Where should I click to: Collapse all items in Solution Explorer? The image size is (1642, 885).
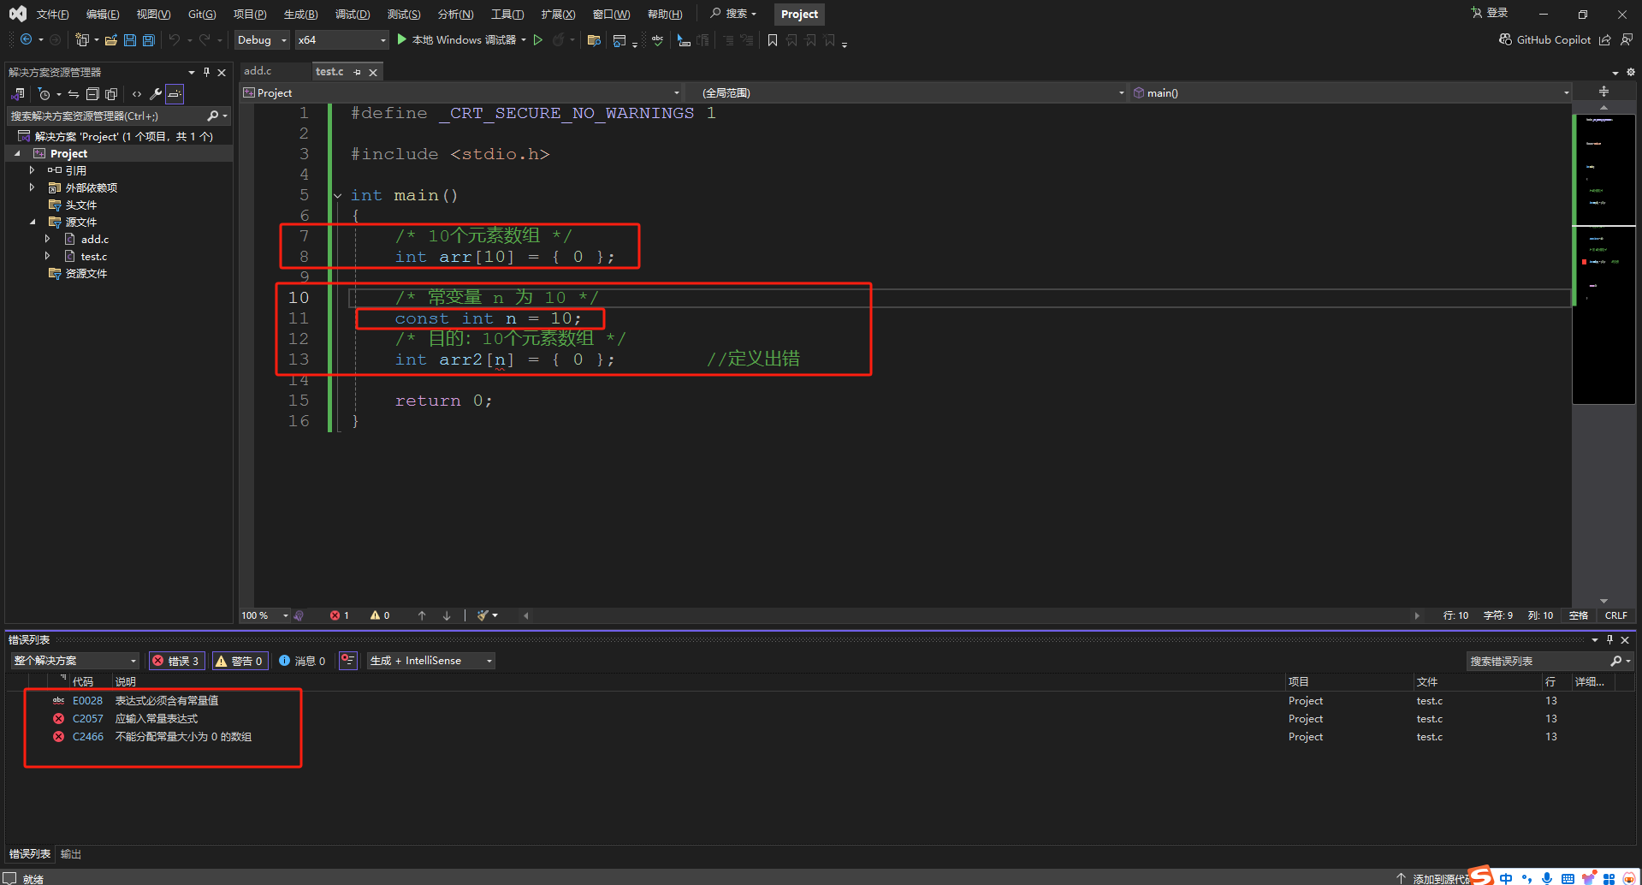click(92, 94)
